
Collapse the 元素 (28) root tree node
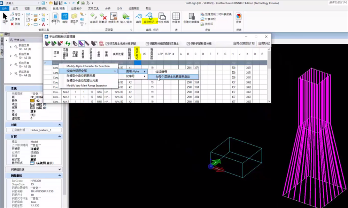[7, 40]
